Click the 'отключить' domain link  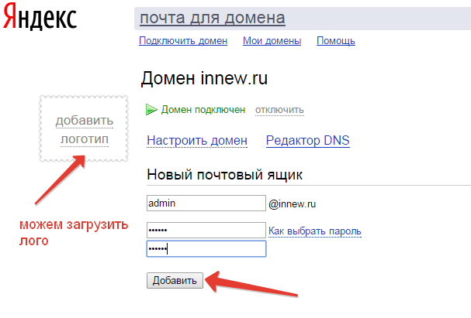tap(279, 110)
